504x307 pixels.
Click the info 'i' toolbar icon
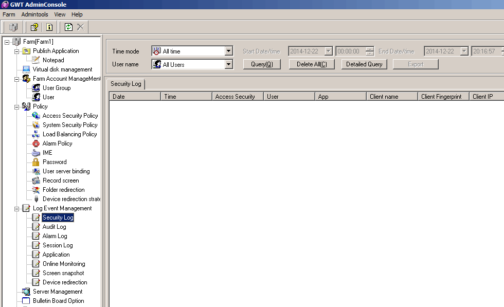pos(49,27)
